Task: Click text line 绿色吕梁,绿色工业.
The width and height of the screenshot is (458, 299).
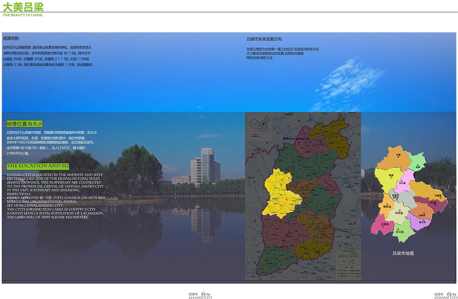Action: click(x=260, y=58)
